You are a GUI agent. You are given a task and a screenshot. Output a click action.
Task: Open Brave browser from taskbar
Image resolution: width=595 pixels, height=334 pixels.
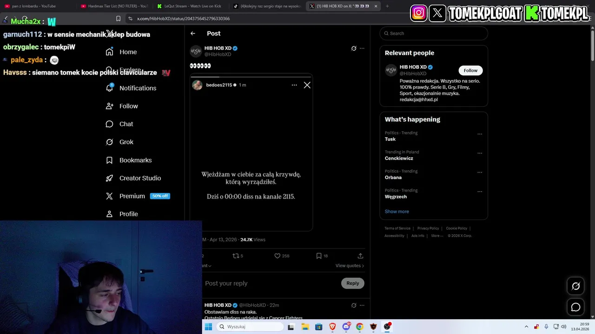[332, 327]
